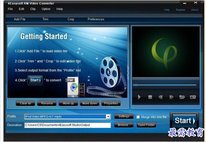Viewport: 206px width, 142px height.
Task: Click the Register link
Action: (x=180, y=10)
